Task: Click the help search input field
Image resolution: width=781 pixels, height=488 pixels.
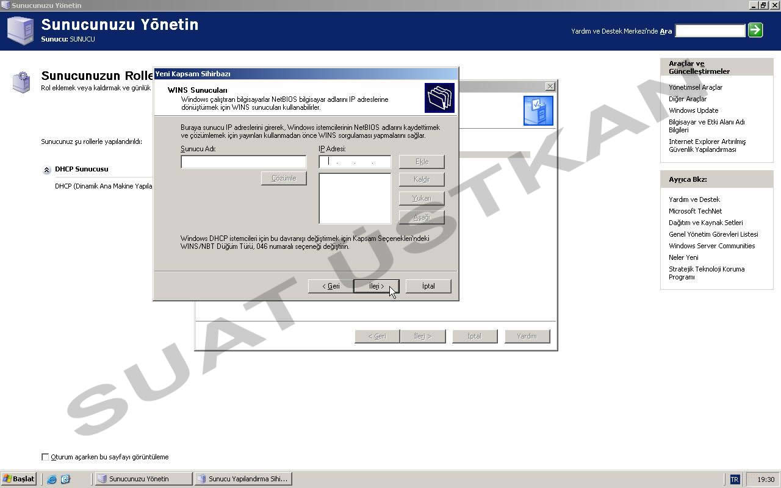Action: point(710,30)
